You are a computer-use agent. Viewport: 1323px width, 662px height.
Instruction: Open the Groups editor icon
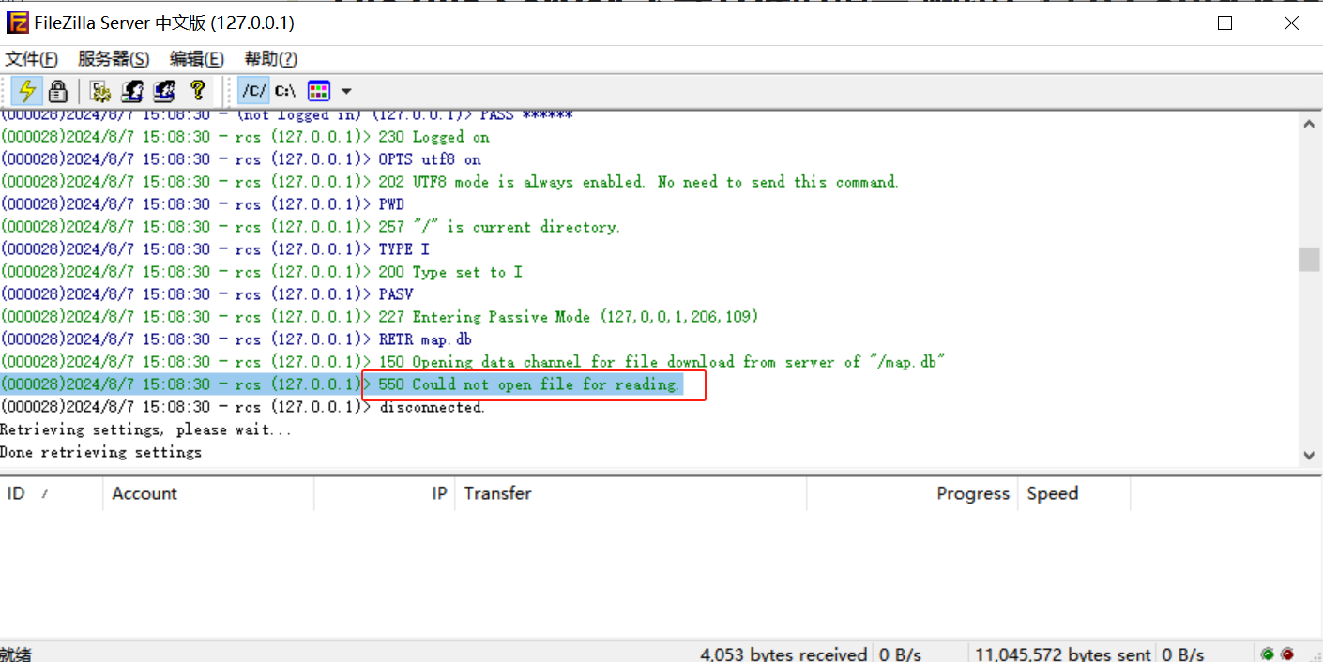pyautogui.click(x=164, y=91)
